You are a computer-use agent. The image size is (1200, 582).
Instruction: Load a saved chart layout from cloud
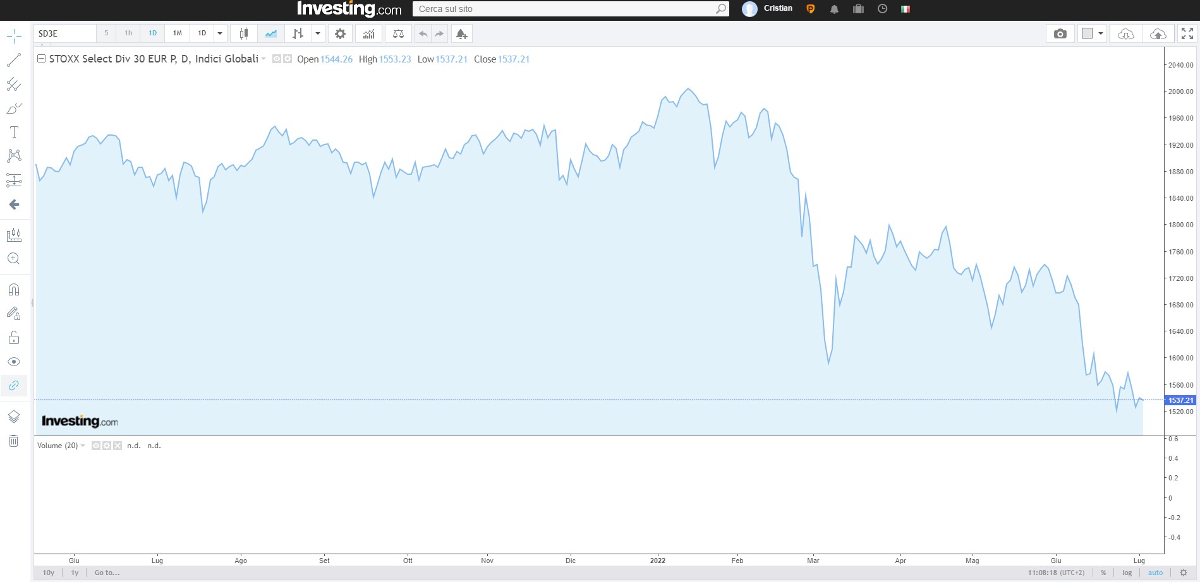pyautogui.click(x=1126, y=33)
